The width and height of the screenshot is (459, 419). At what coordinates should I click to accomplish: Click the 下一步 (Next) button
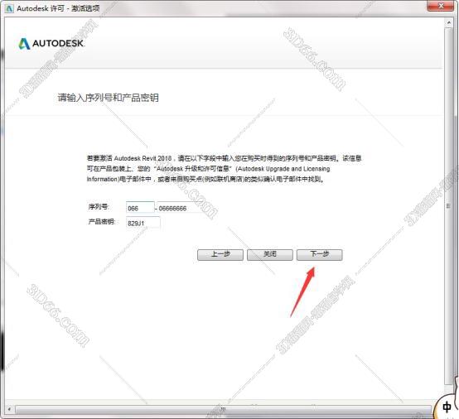coord(319,254)
